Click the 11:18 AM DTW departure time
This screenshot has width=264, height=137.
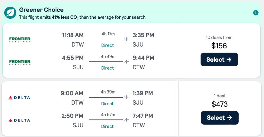click(73, 35)
